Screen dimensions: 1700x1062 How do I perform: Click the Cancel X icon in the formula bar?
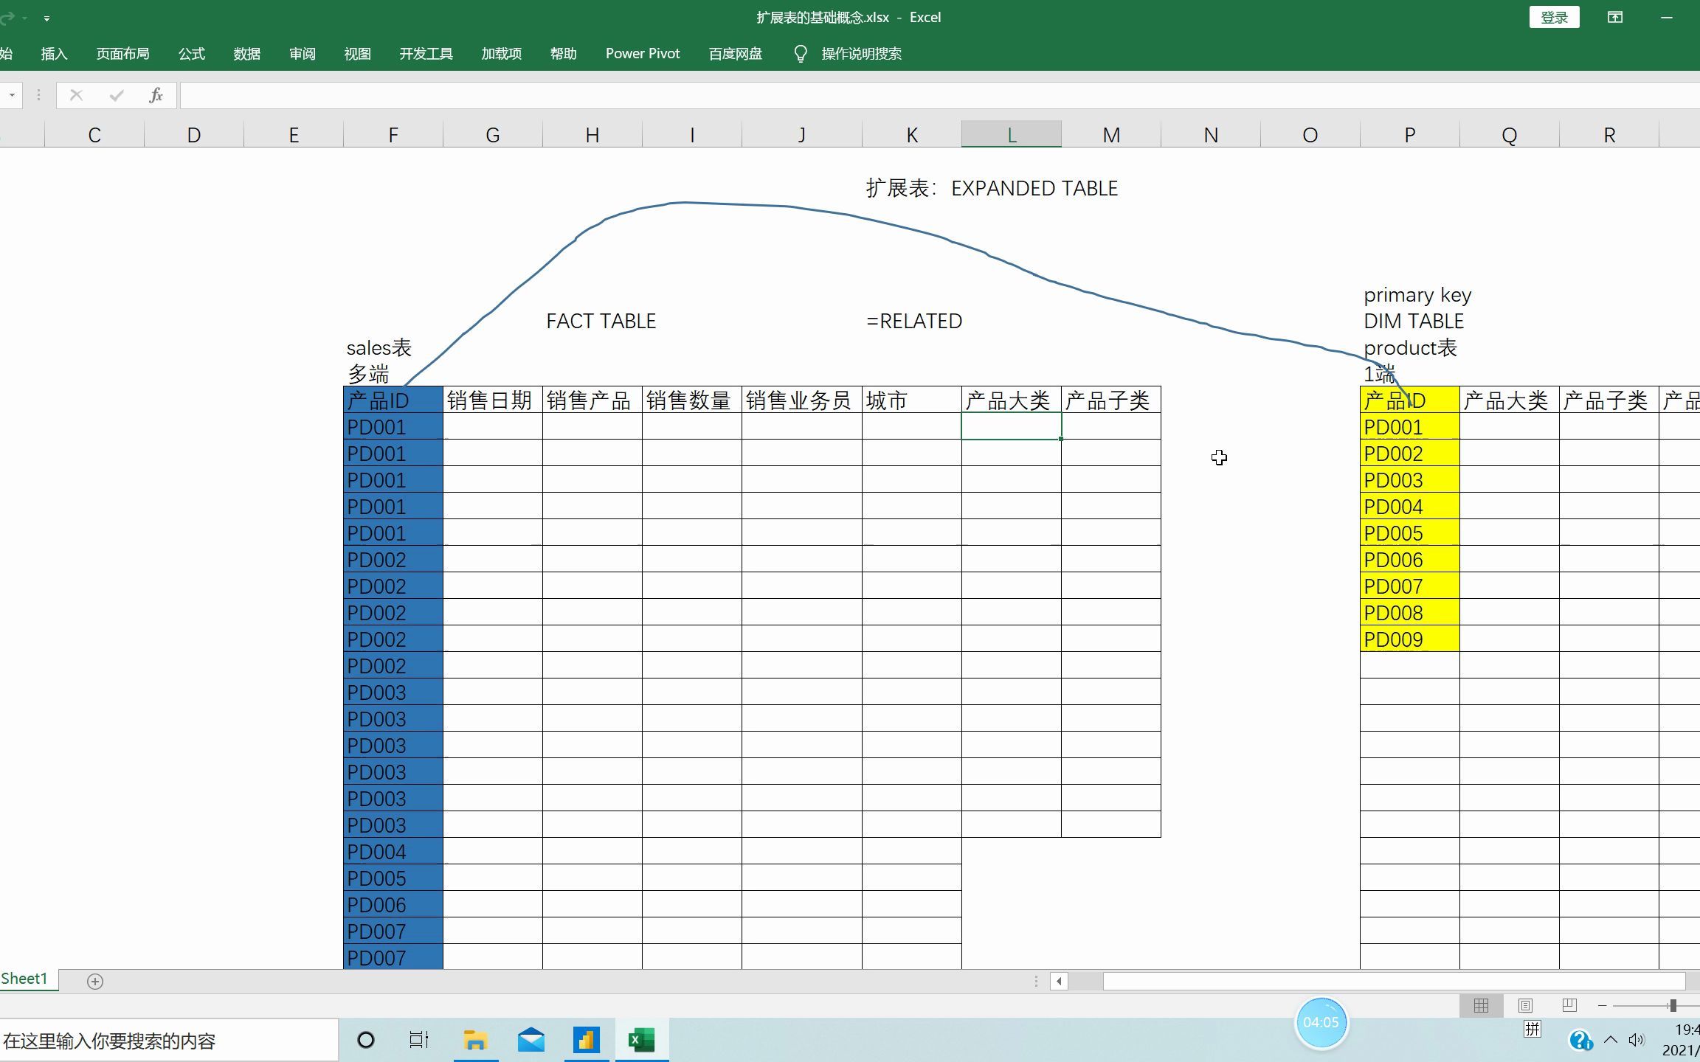click(x=76, y=95)
